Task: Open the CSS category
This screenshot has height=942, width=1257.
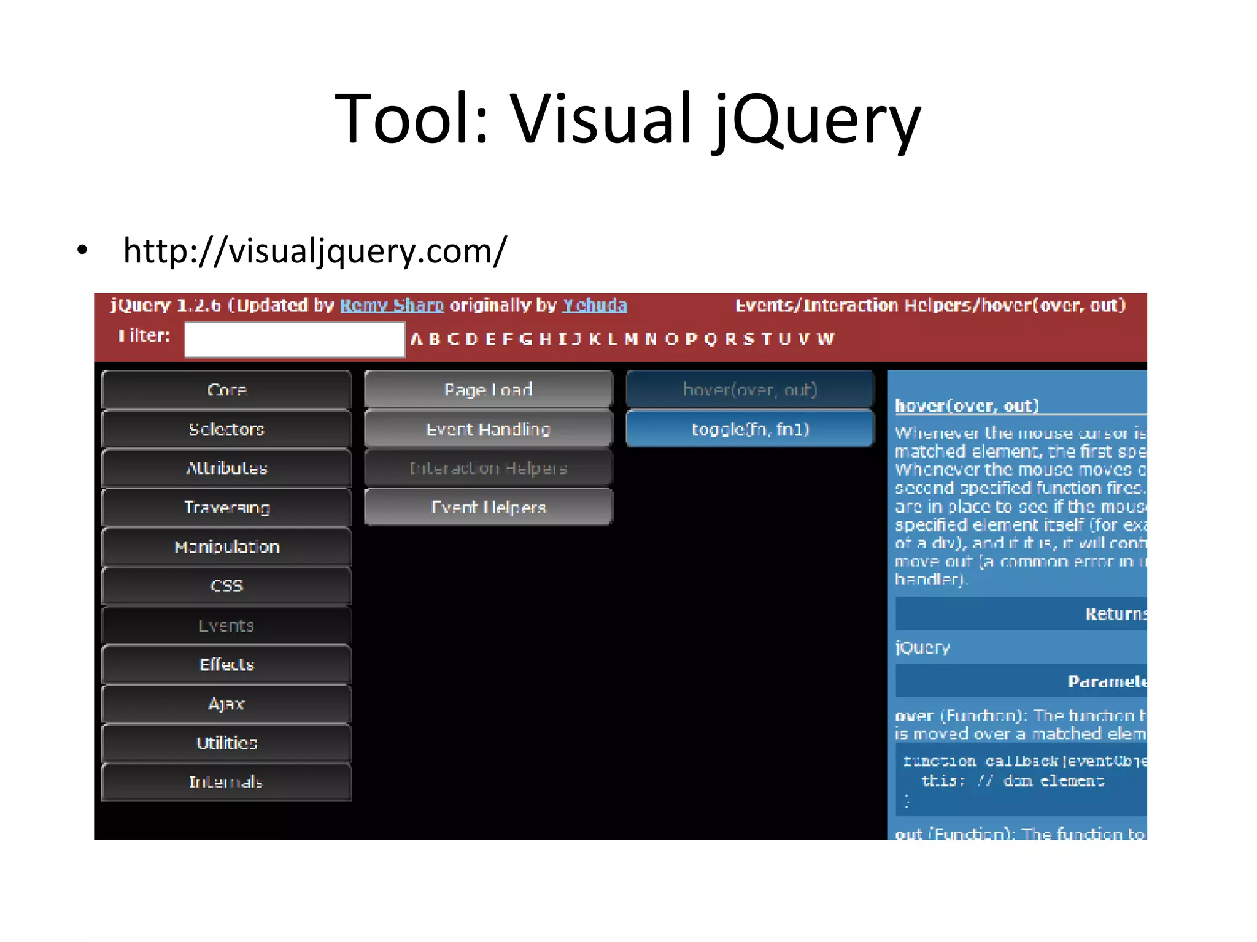Action: tap(226, 586)
